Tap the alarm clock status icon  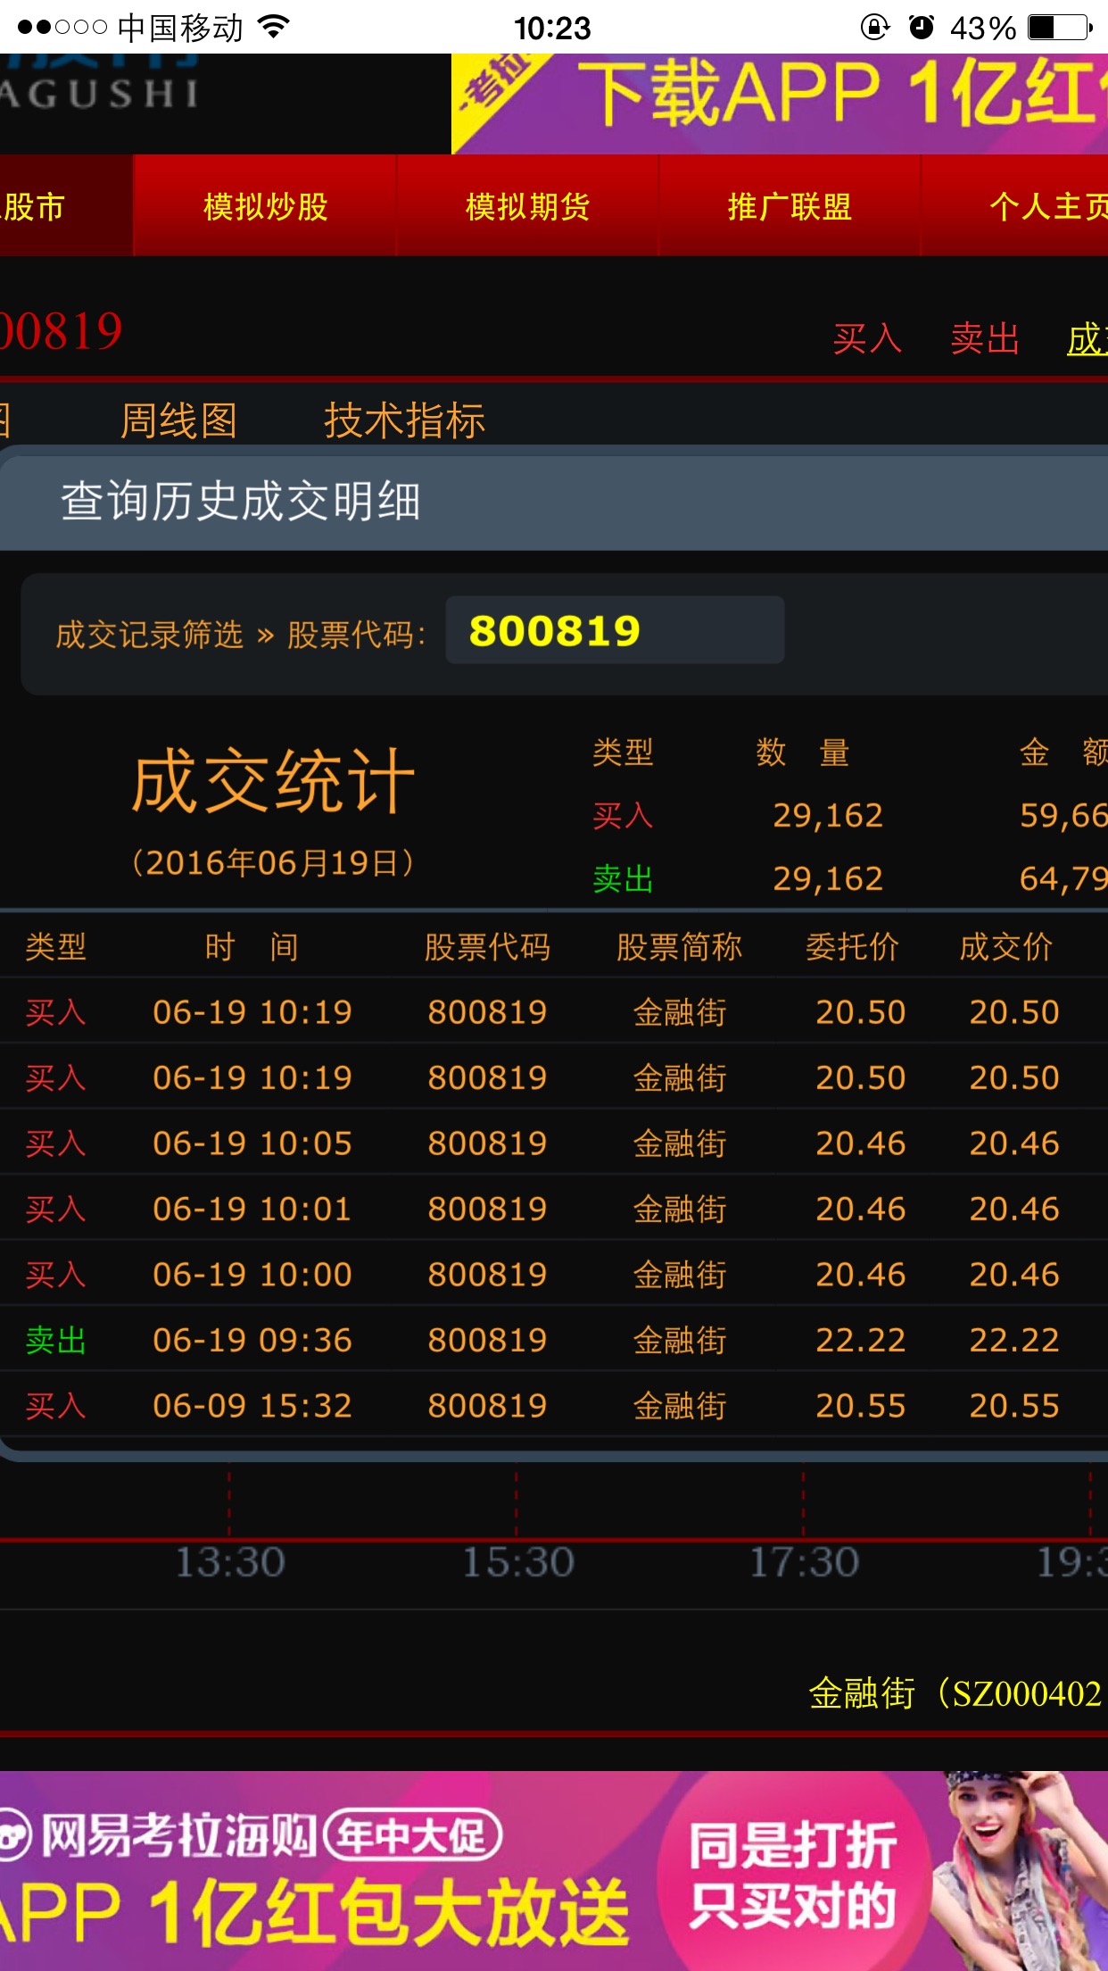[x=921, y=28]
